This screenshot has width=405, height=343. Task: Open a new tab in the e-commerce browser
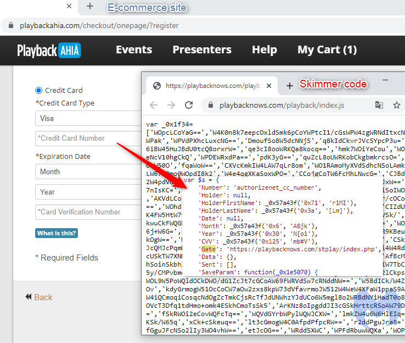(x=90, y=6)
